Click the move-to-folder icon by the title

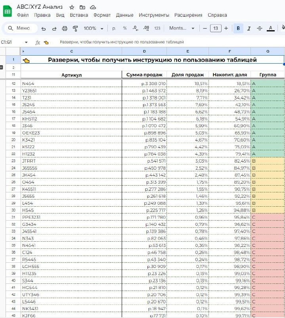click(x=82, y=7)
